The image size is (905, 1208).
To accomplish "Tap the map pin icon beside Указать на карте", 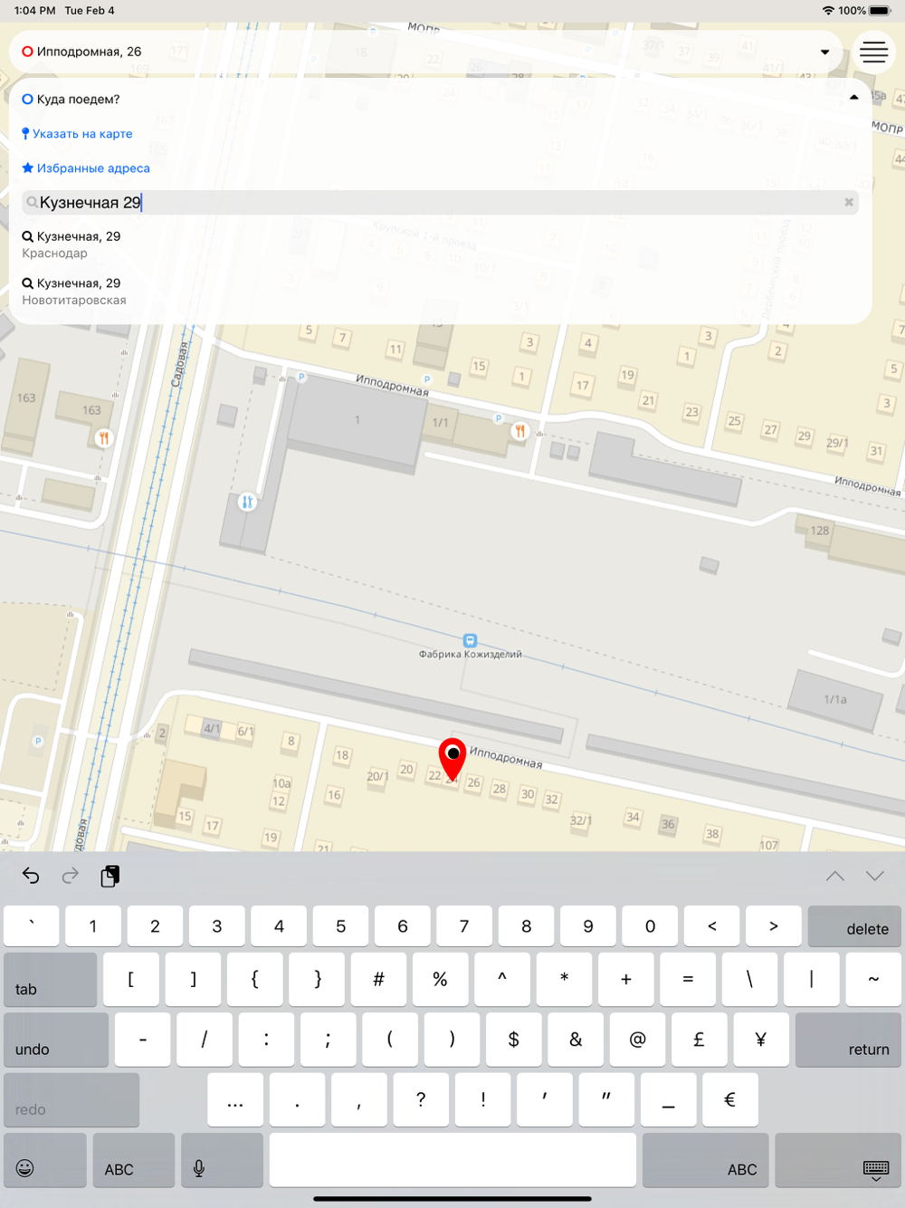I will (x=25, y=134).
